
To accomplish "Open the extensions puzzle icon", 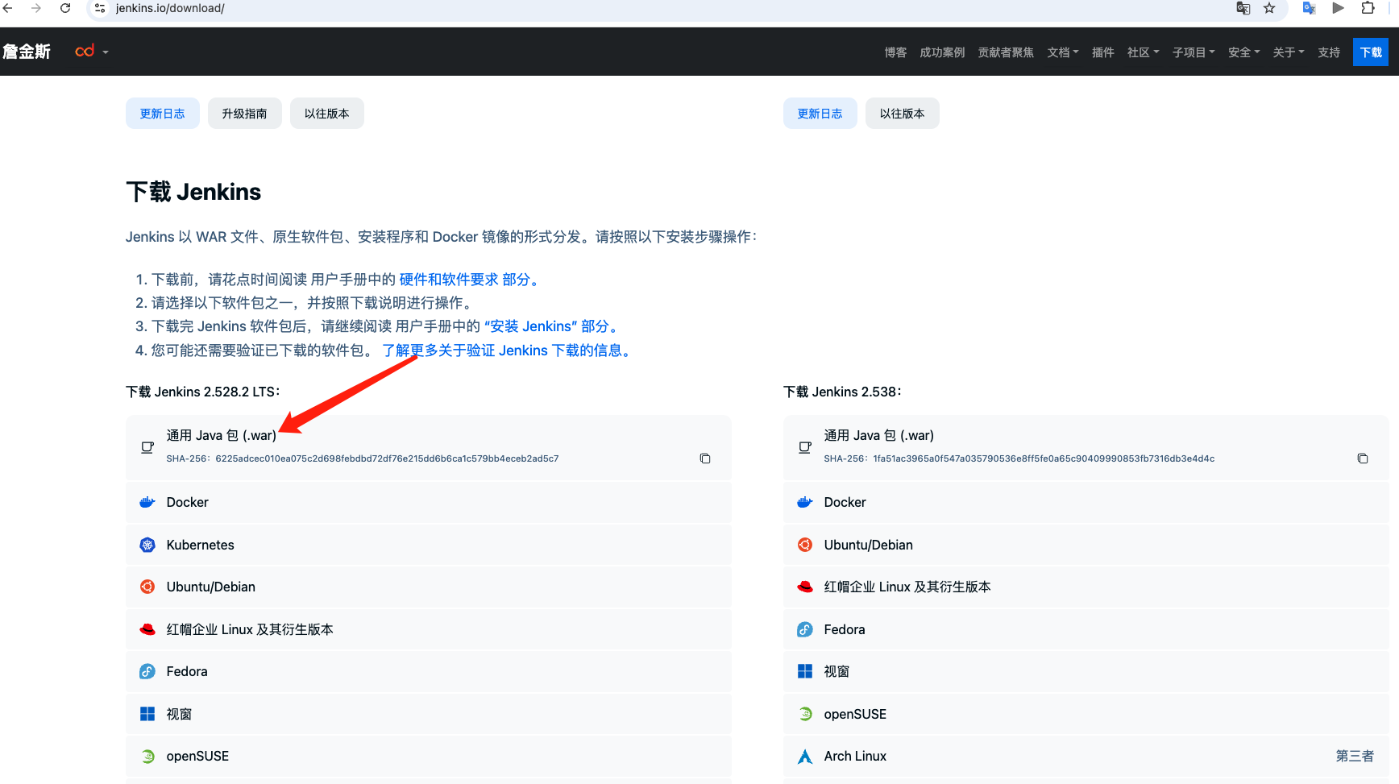I will (1368, 8).
